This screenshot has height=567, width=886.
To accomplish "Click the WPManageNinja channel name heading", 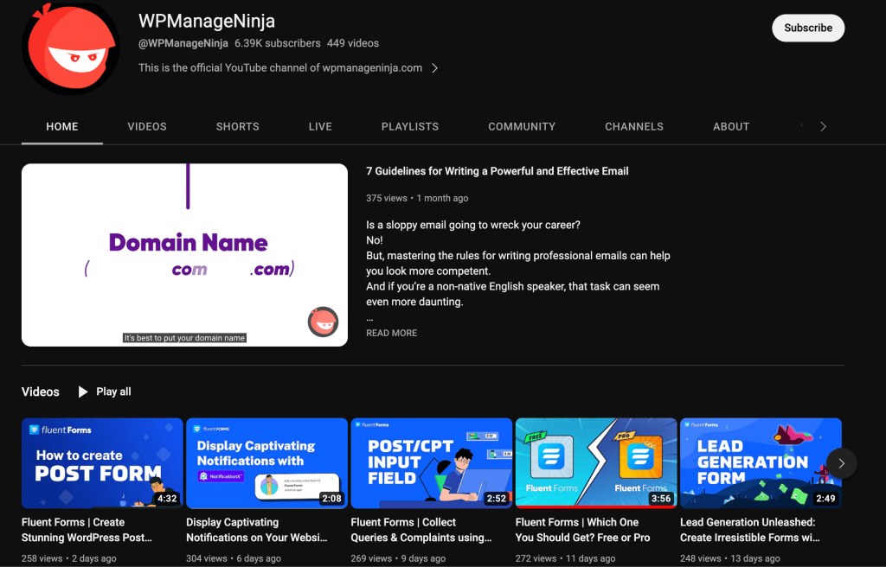I will pyautogui.click(x=207, y=21).
